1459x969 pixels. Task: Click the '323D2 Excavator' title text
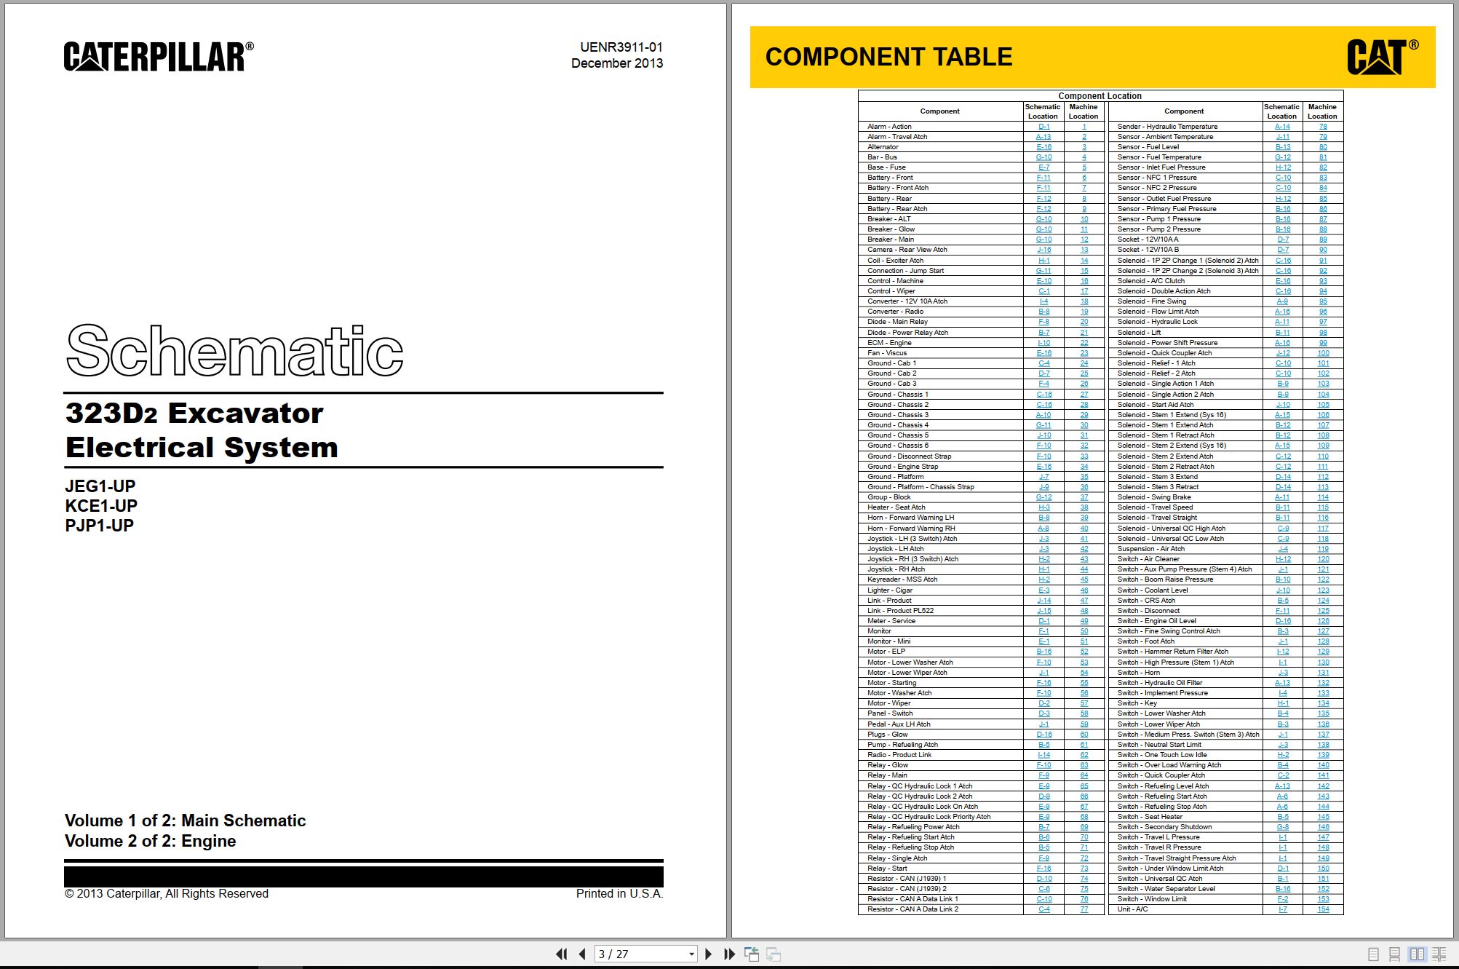tap(194, 414)
